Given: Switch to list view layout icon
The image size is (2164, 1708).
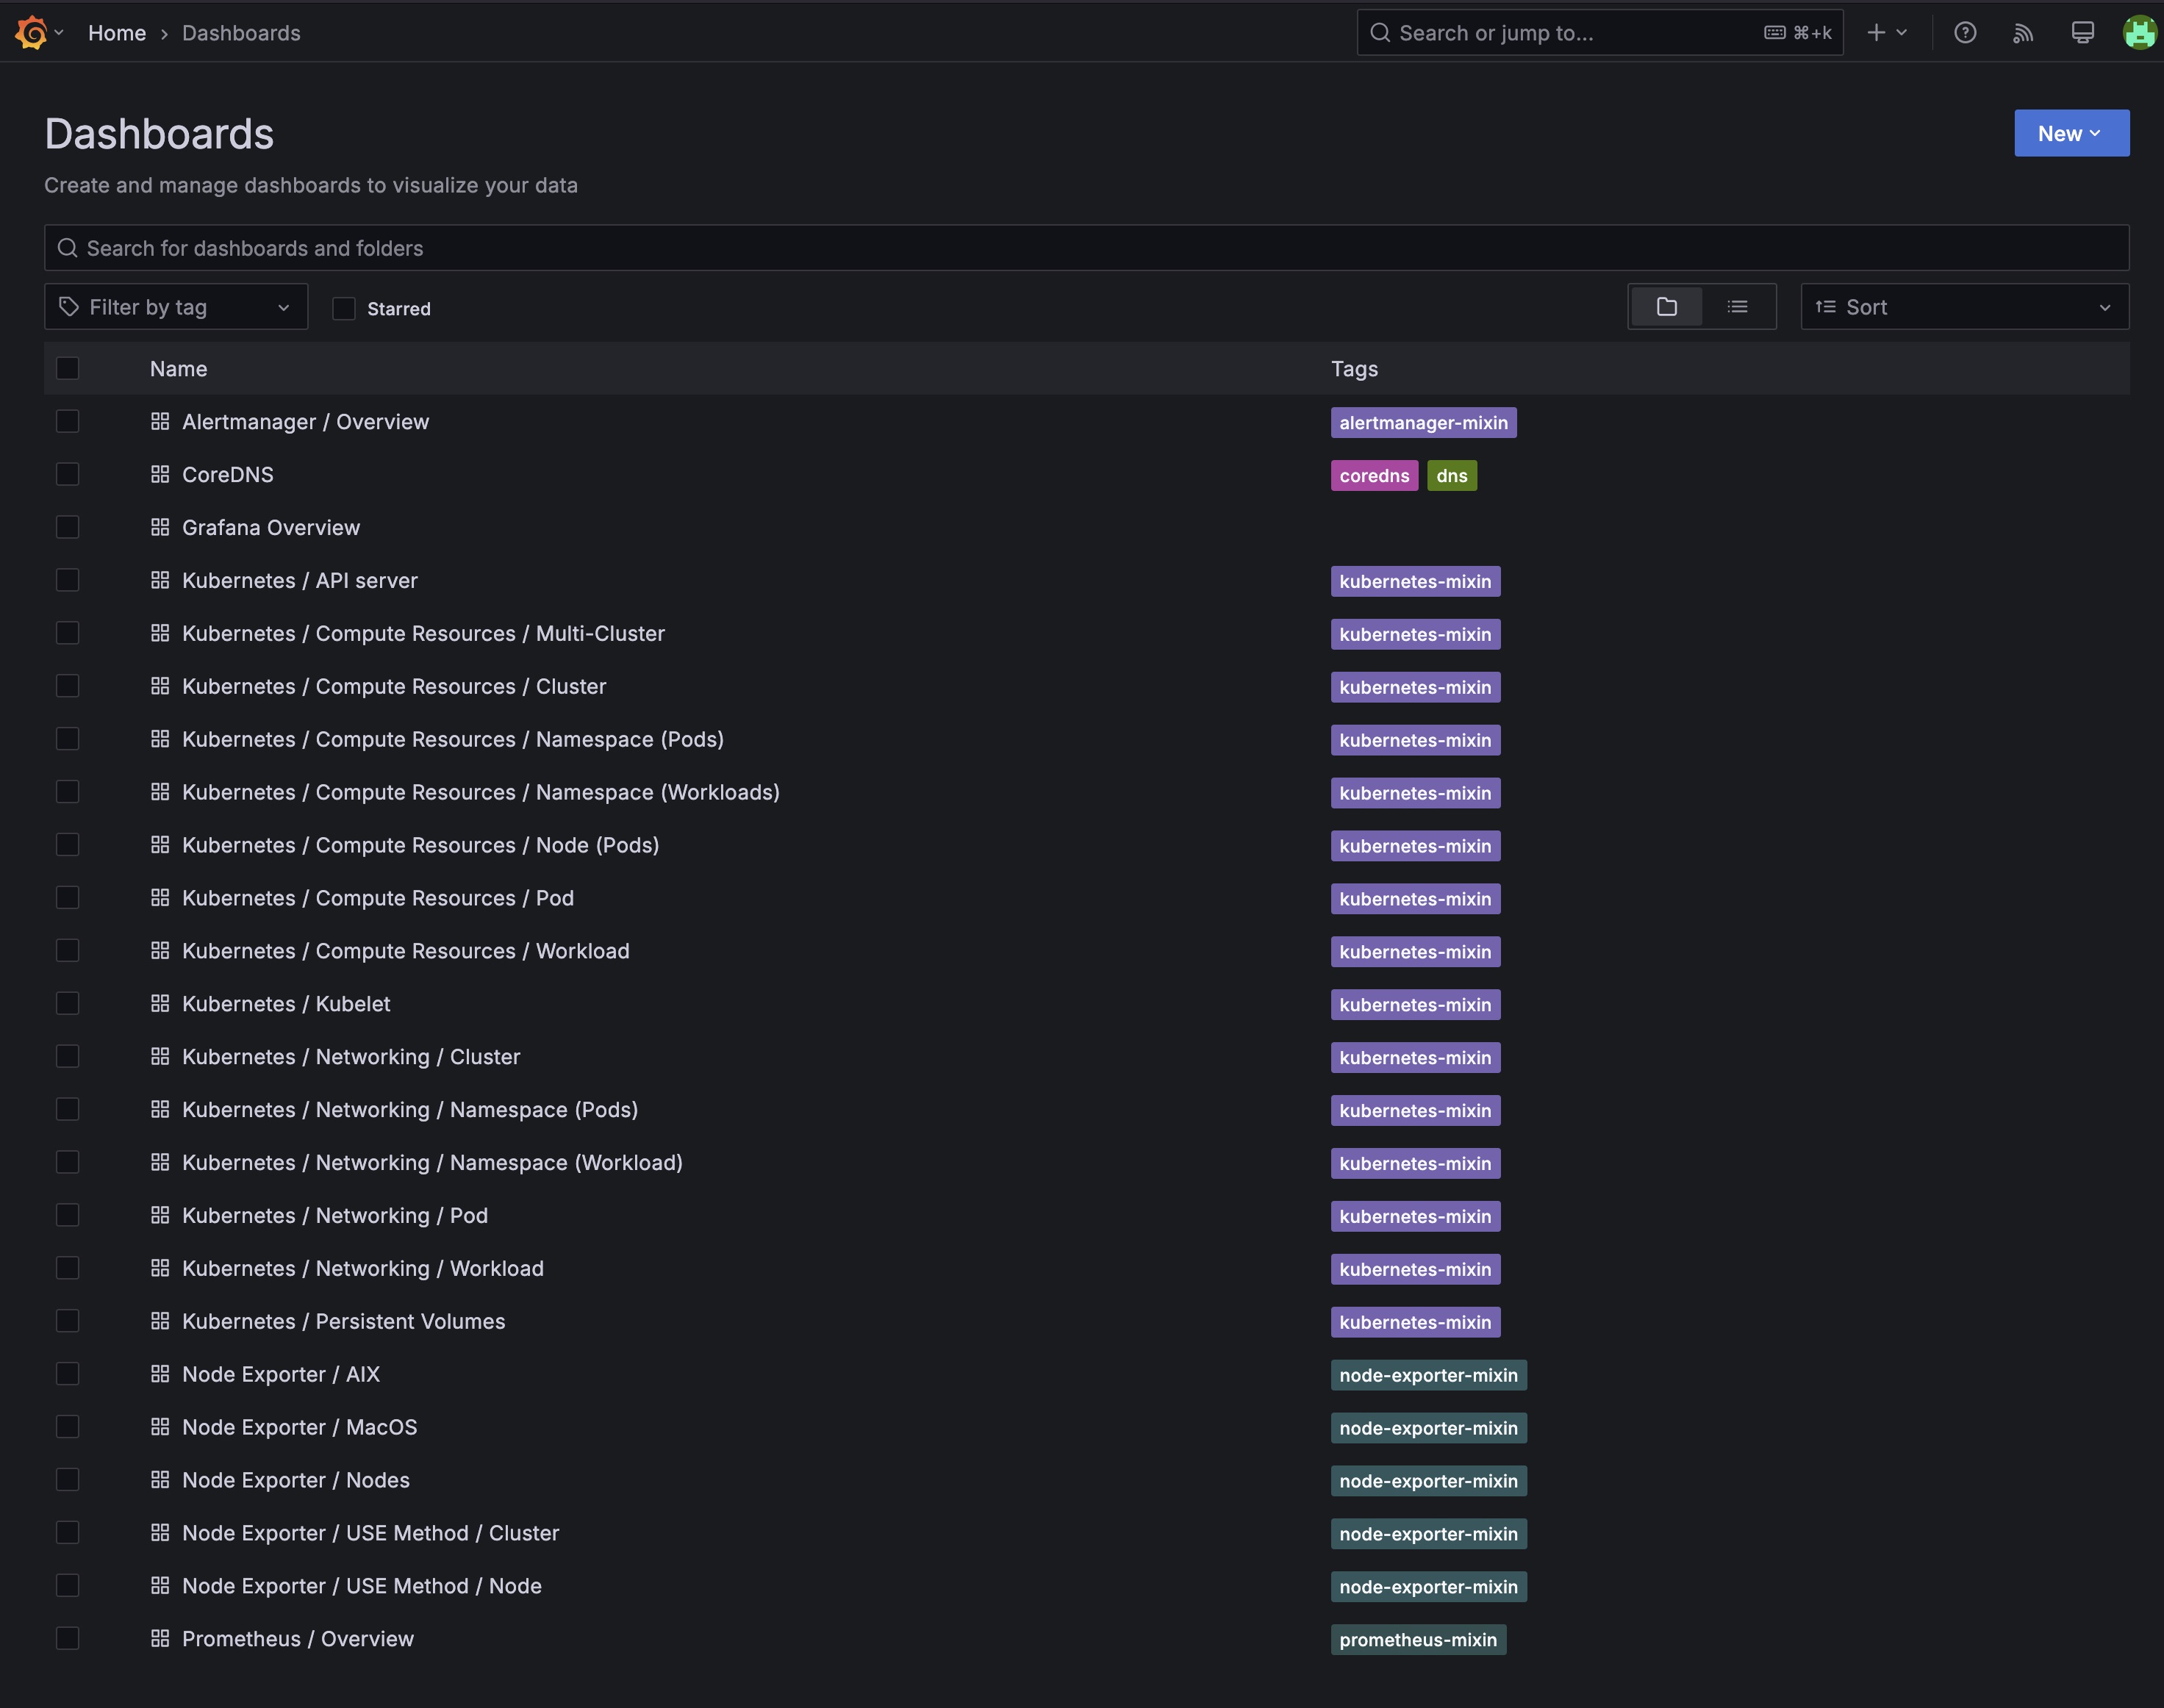Looking at the screenshot, I should tap(1739, 306).
